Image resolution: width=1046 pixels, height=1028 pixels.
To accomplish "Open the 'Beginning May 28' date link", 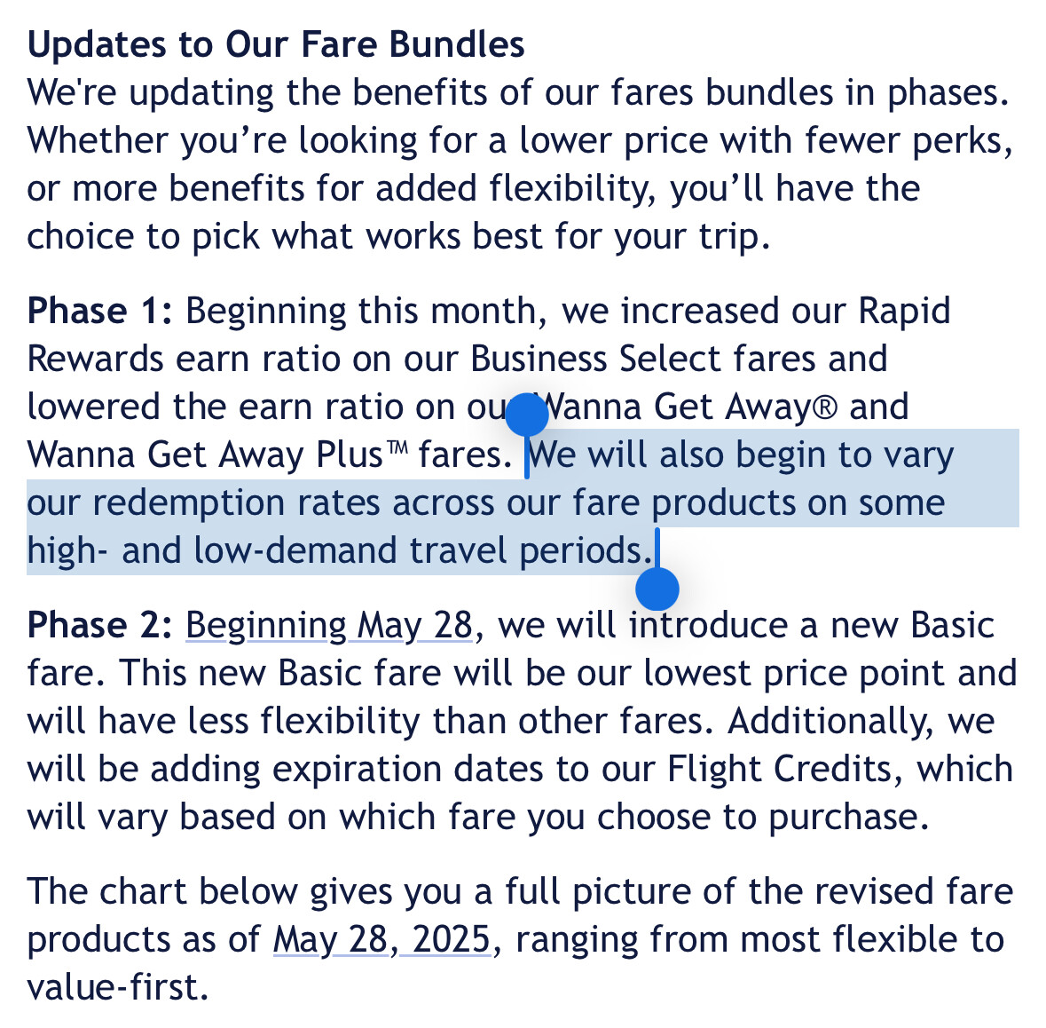I will coord(329,626).
